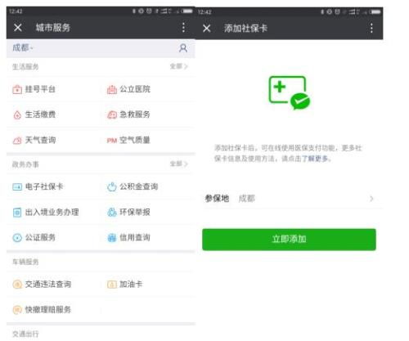This screenshot has height=341, width=409.
Task: Tap the 公立医院 hospital icon
Action: (x=112, y=89)
